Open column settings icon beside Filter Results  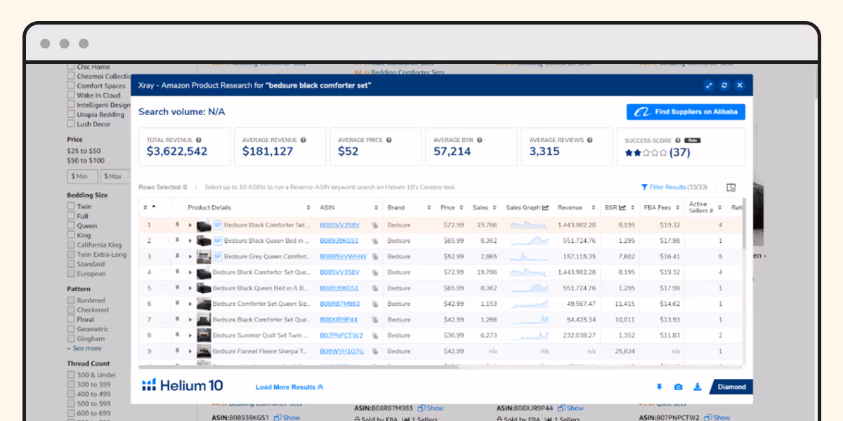pos(731,187)
